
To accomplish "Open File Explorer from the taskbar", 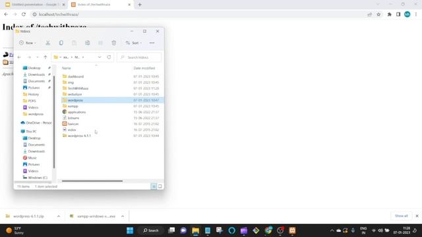I will pyautogui.click(x=196, y=230).
